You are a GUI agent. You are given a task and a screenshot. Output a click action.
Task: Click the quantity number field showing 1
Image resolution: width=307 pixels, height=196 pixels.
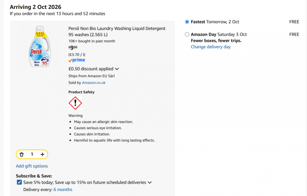pos(32,154)
